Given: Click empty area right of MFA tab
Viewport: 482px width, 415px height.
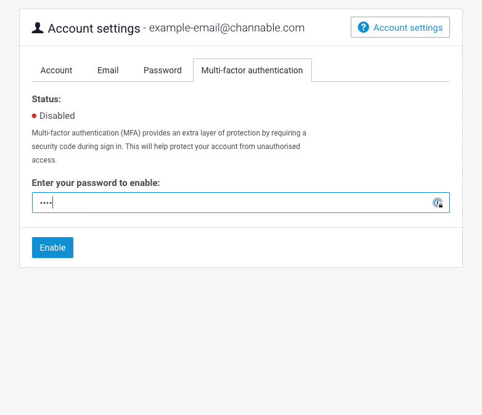Looking at the screenshot, I should click(380, 70).
